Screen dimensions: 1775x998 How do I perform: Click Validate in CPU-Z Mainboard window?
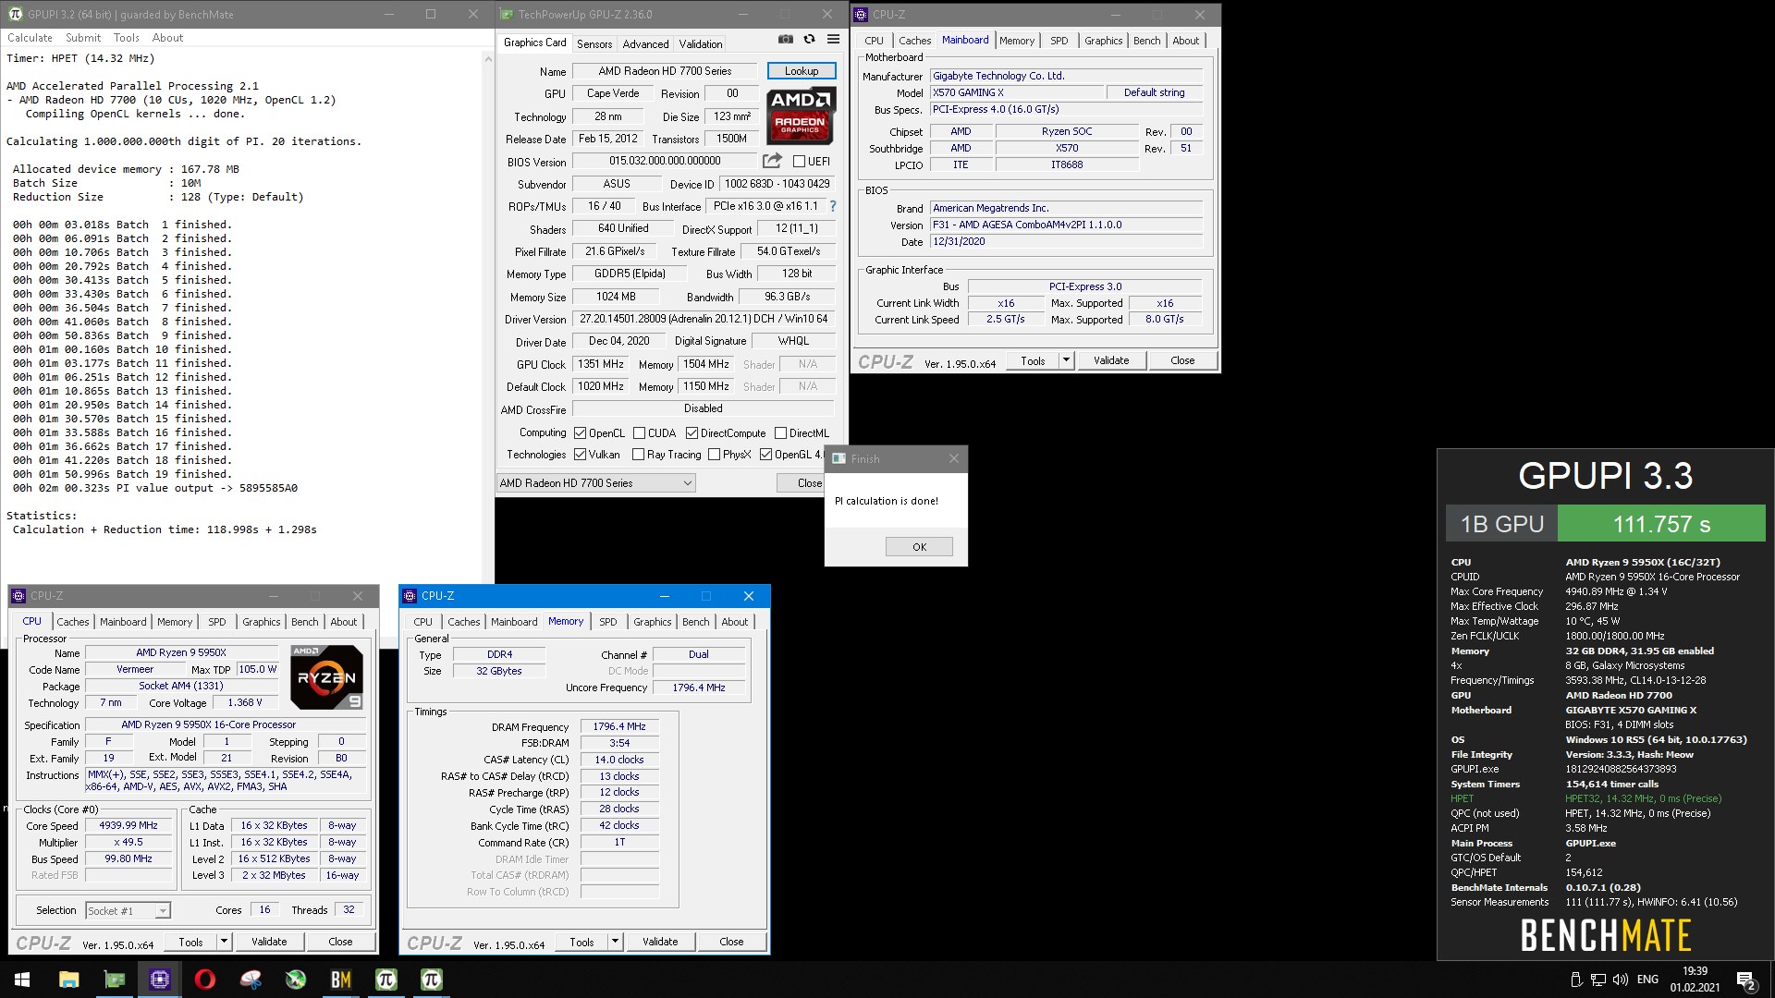click(1111, 360)
